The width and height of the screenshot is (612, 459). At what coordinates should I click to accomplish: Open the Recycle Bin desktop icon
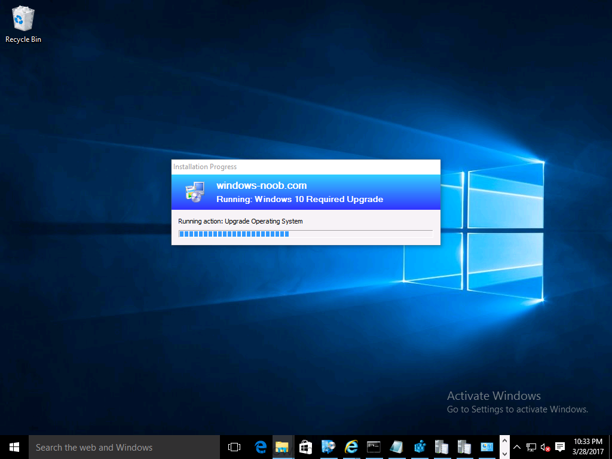click(x=23, y=24)
